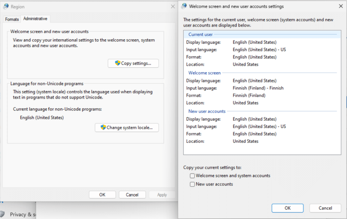Close the Welcome screen settings dialog

point(341,6)
